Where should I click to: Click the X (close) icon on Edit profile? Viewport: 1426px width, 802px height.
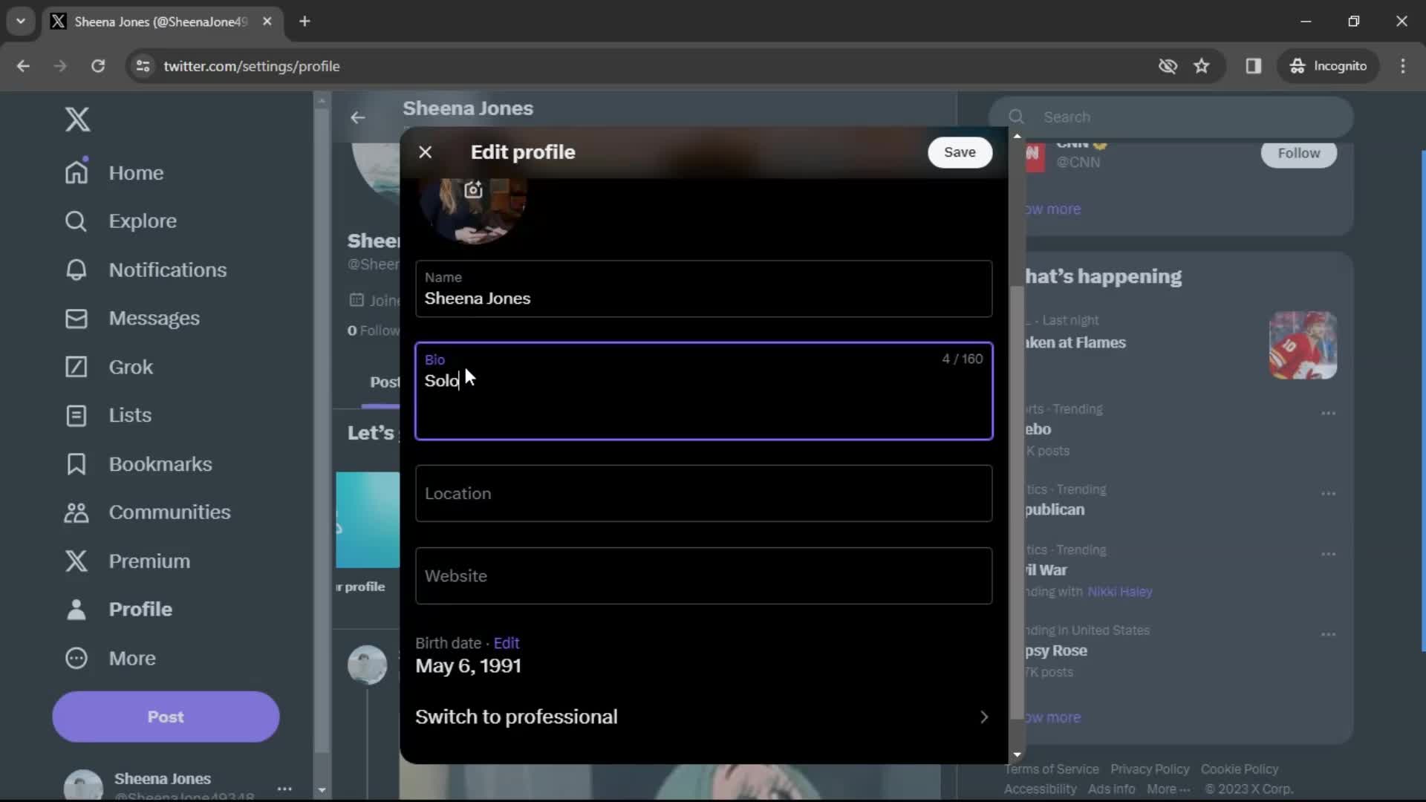(x=425, y=151)
